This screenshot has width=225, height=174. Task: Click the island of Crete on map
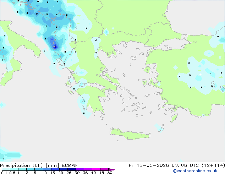[x=130, y=134]
